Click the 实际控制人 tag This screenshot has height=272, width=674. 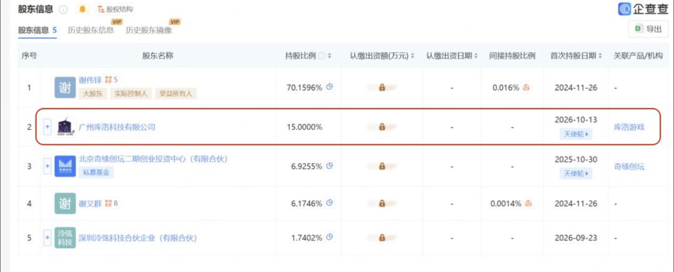point(130,93)
